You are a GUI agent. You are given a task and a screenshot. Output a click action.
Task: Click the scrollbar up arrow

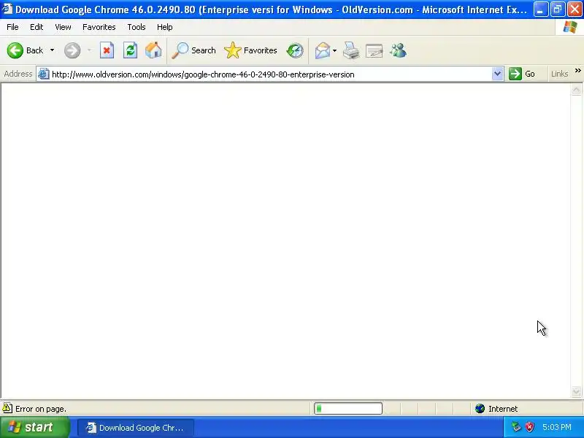click(x=576, y=89)
